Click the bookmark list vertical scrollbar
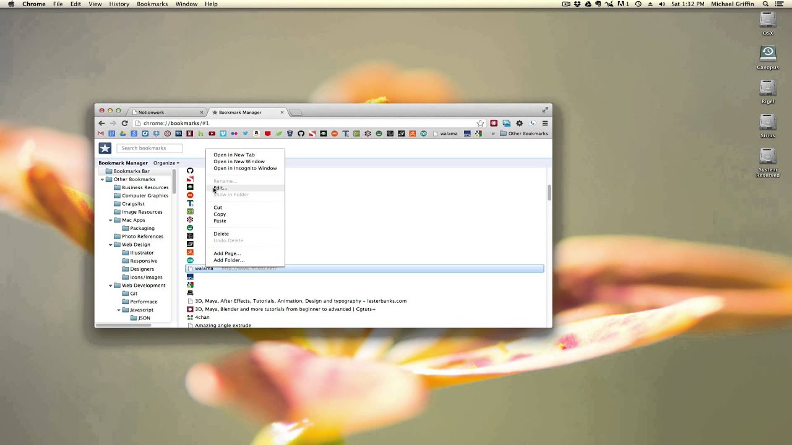The height and width of the screenshot is (445, 792). [x=549, y=193]
